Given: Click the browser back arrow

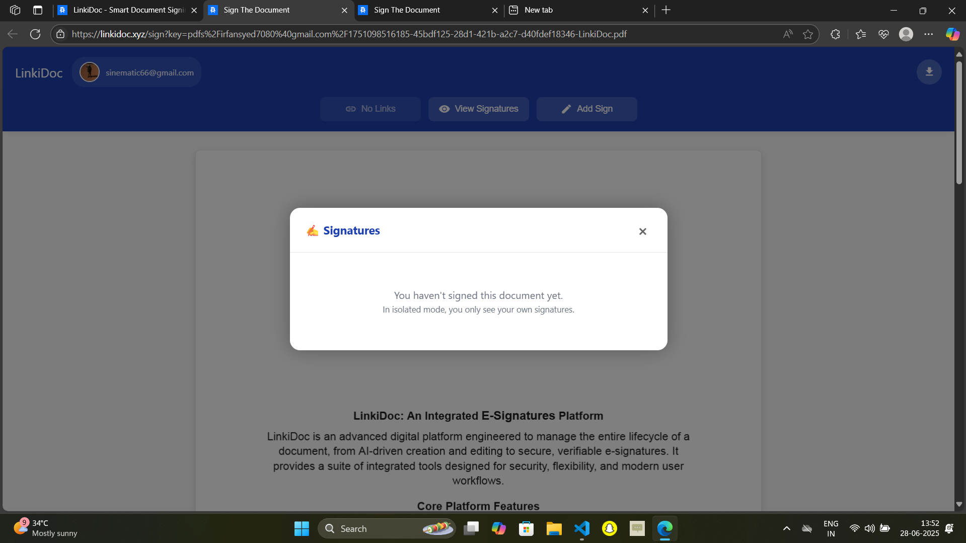Looking at the screenshot, I should coord(13,34).
